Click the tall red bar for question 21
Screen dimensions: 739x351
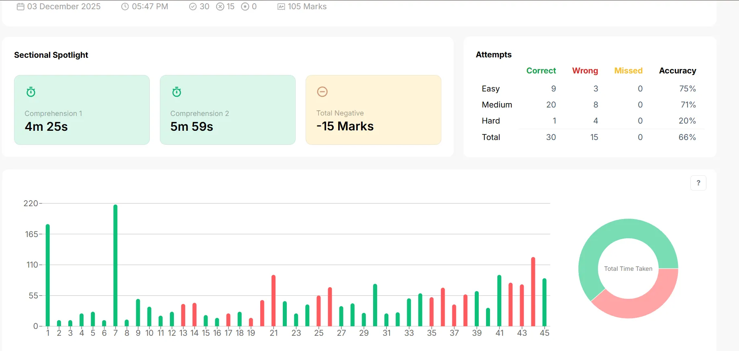pos(274,300)
